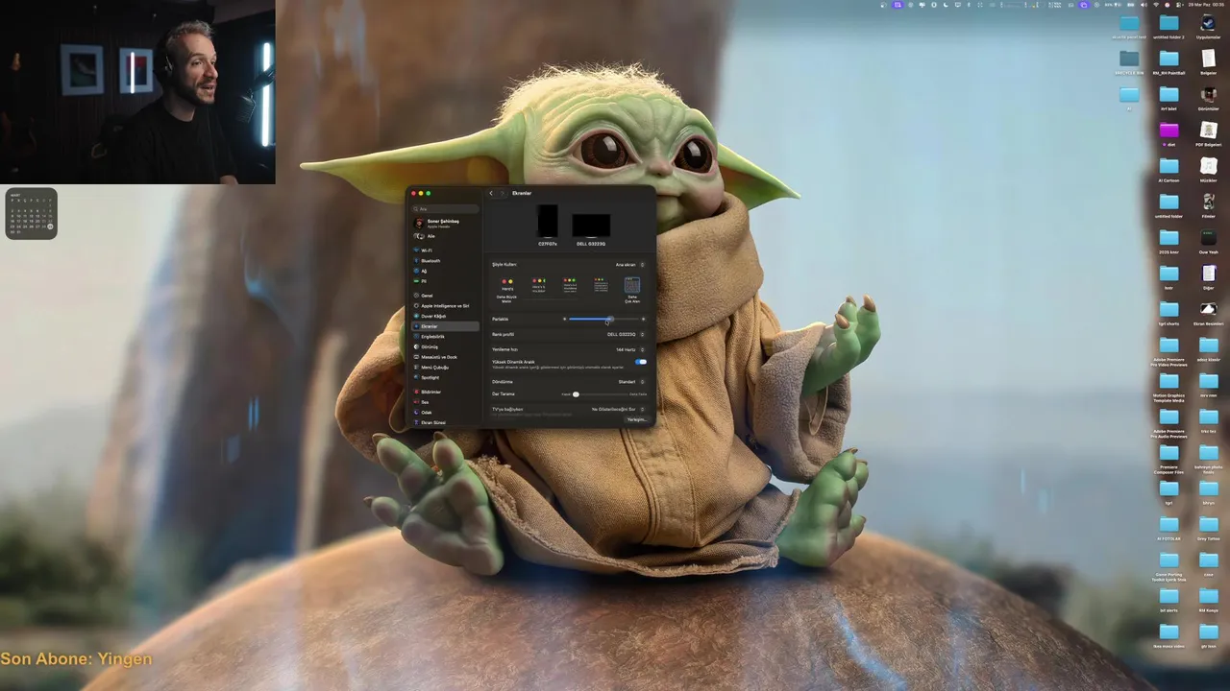The height and width of the screenshot is (691, 1230).
Task: Click the Yerleşim button
Action: pyautogui.click(x=636, y=419)
